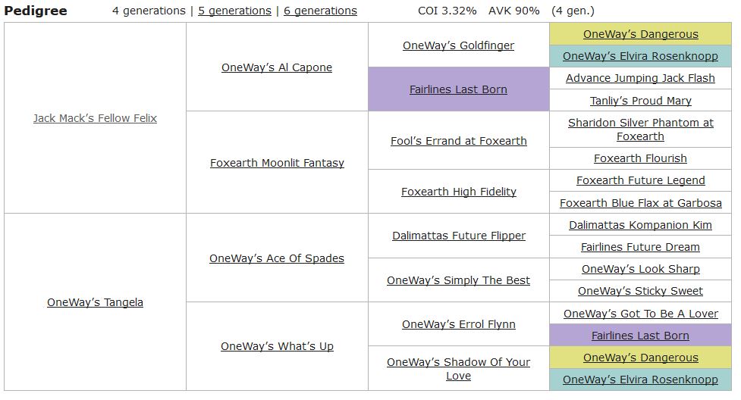Image resolution: width=741 pixels, height=400 pixels.
Task: Open OneWay's What's Up link
Action: pyautogui.click(x=277, y=346)
